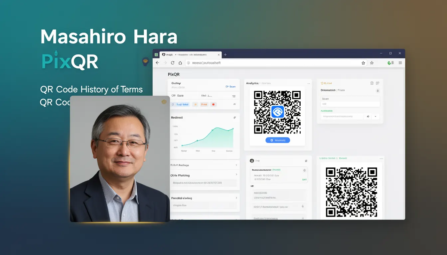This screenshot has height=255, width=447.
Task: Select the blue chip in the tag row
Action: click(x=180, y=104)
